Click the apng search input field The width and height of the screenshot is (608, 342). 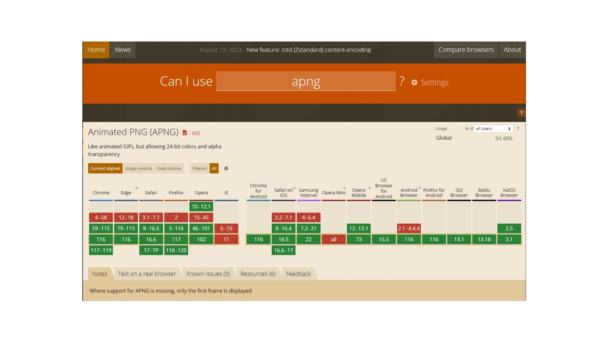[x=306, y=81]
